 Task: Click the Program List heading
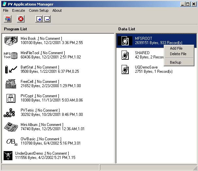15,29
